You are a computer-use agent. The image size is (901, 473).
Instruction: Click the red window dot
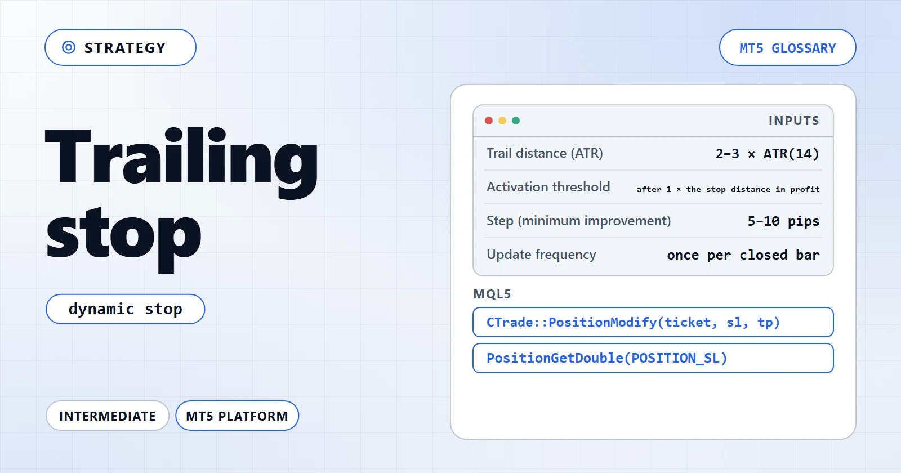click(x=489, y=121)
